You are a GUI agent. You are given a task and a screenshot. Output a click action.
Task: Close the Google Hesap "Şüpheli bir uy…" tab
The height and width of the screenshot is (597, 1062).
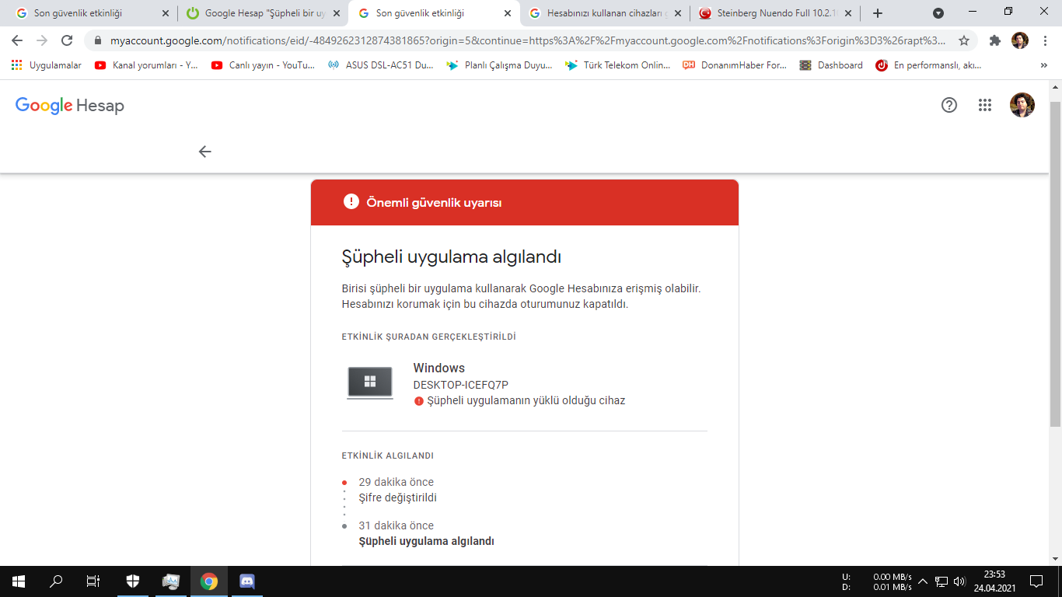coord(336,13)
